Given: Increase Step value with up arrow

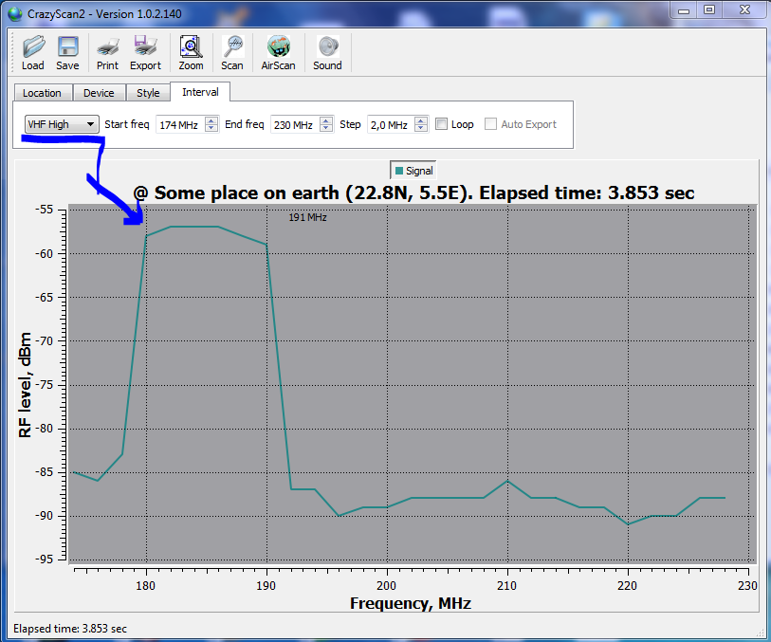Looking at the screenshot, I should (421, 120).
